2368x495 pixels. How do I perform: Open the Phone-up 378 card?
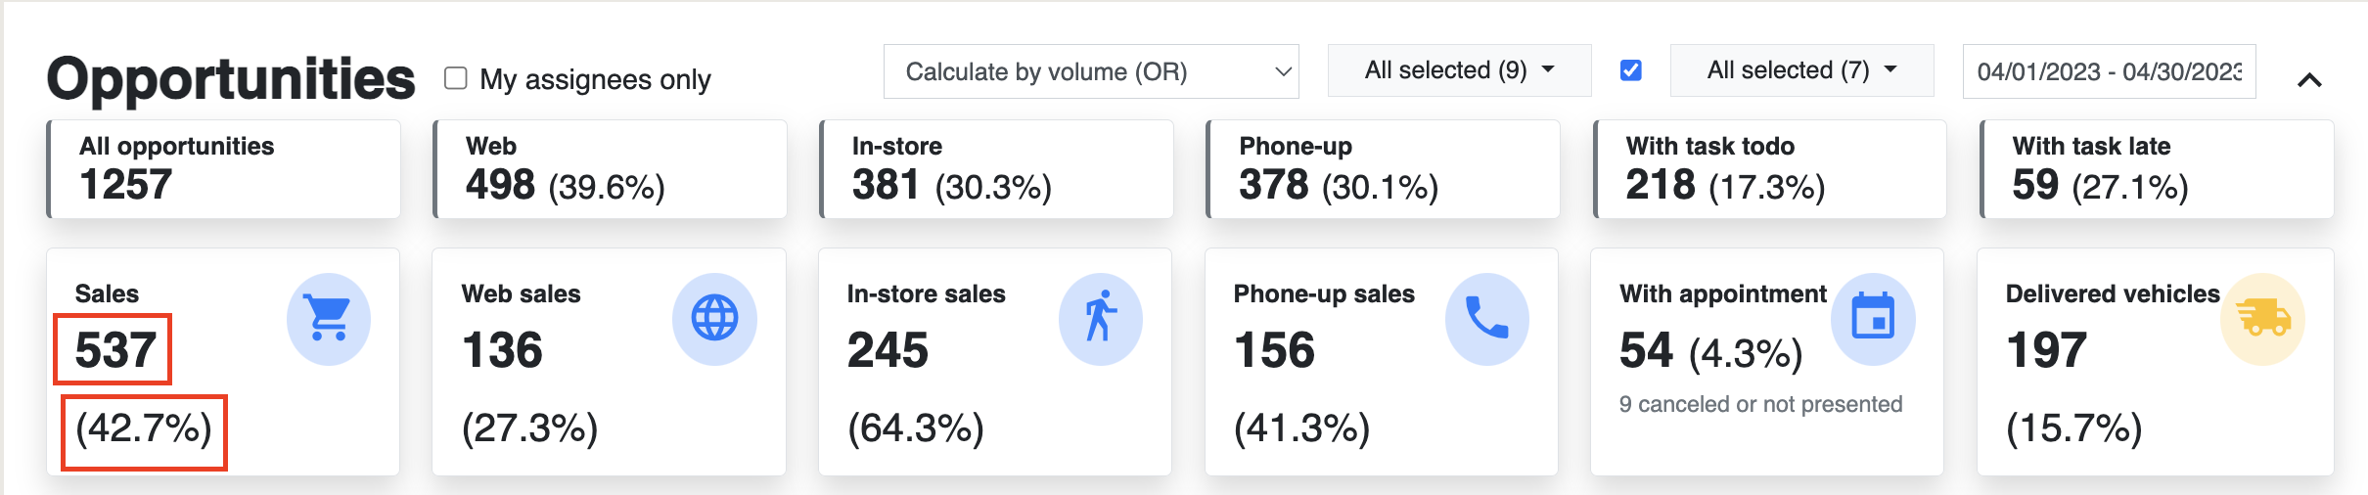click(x=1384, y=169)
